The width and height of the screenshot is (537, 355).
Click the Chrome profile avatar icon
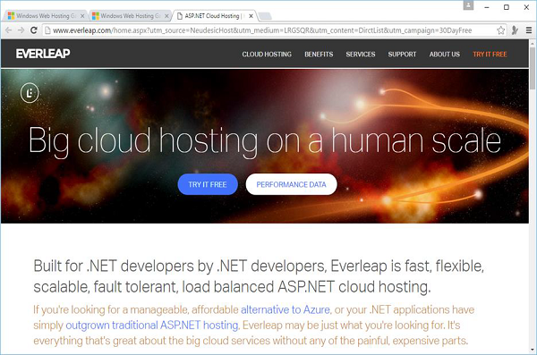468,5
